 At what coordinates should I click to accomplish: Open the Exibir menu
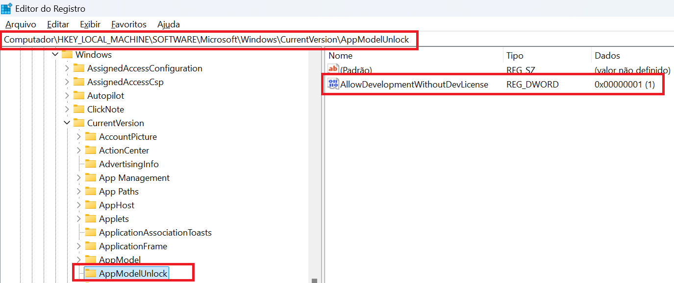tap(90, 24)
